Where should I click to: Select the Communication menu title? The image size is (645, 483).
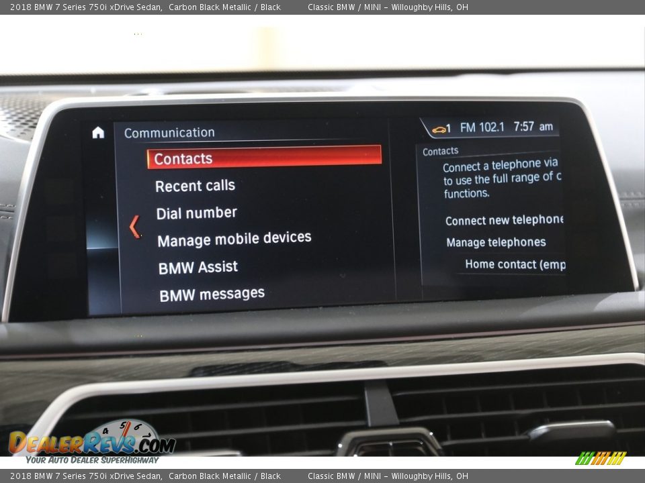(169, 133)
